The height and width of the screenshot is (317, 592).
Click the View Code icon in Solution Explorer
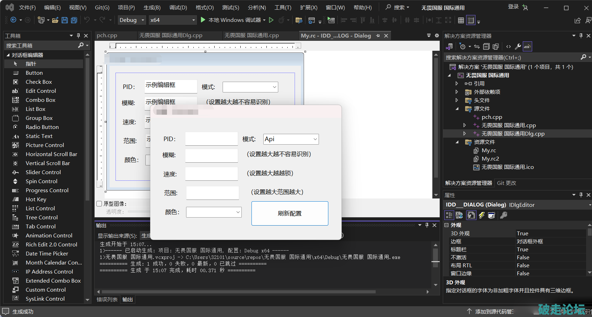(x=509, y=47)
